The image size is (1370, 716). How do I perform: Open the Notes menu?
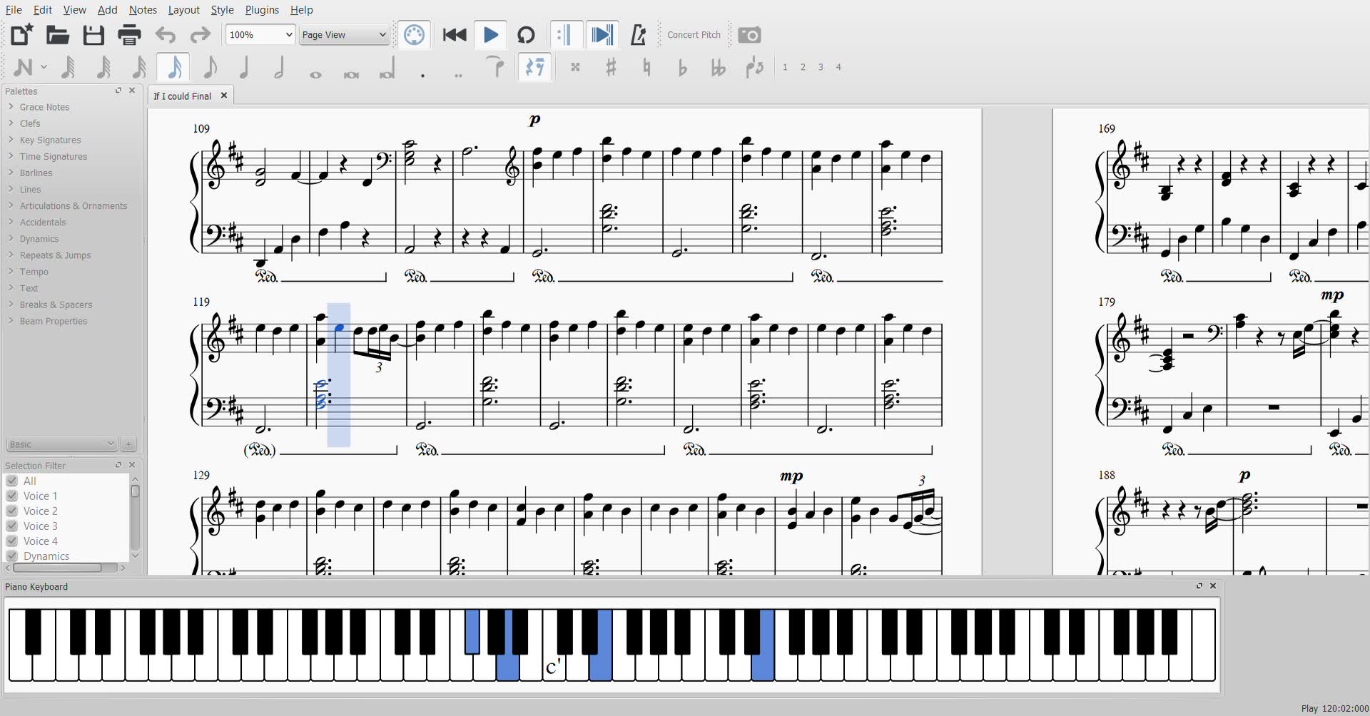(x=143, y=10)
